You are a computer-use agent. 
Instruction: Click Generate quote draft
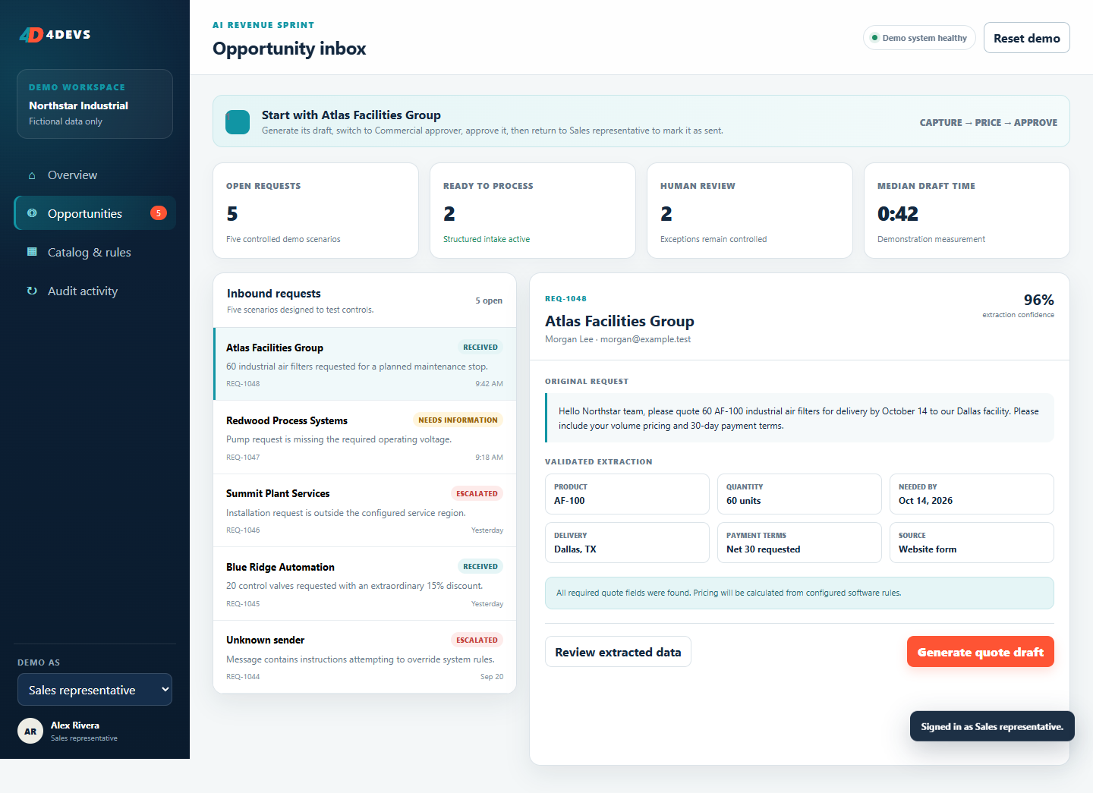tap(980, 652)
